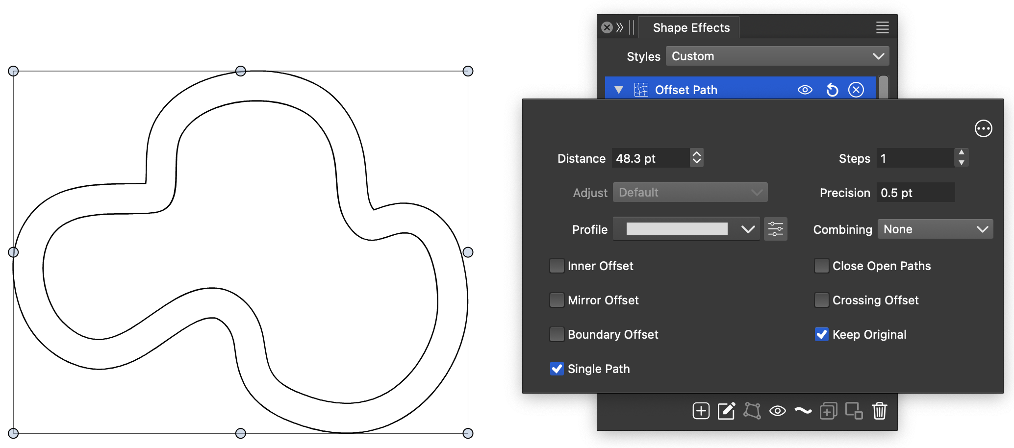Screen dimensions: 1014x448
Task: Click the edit effect pencil icon
Action: (x=726, y=411)
